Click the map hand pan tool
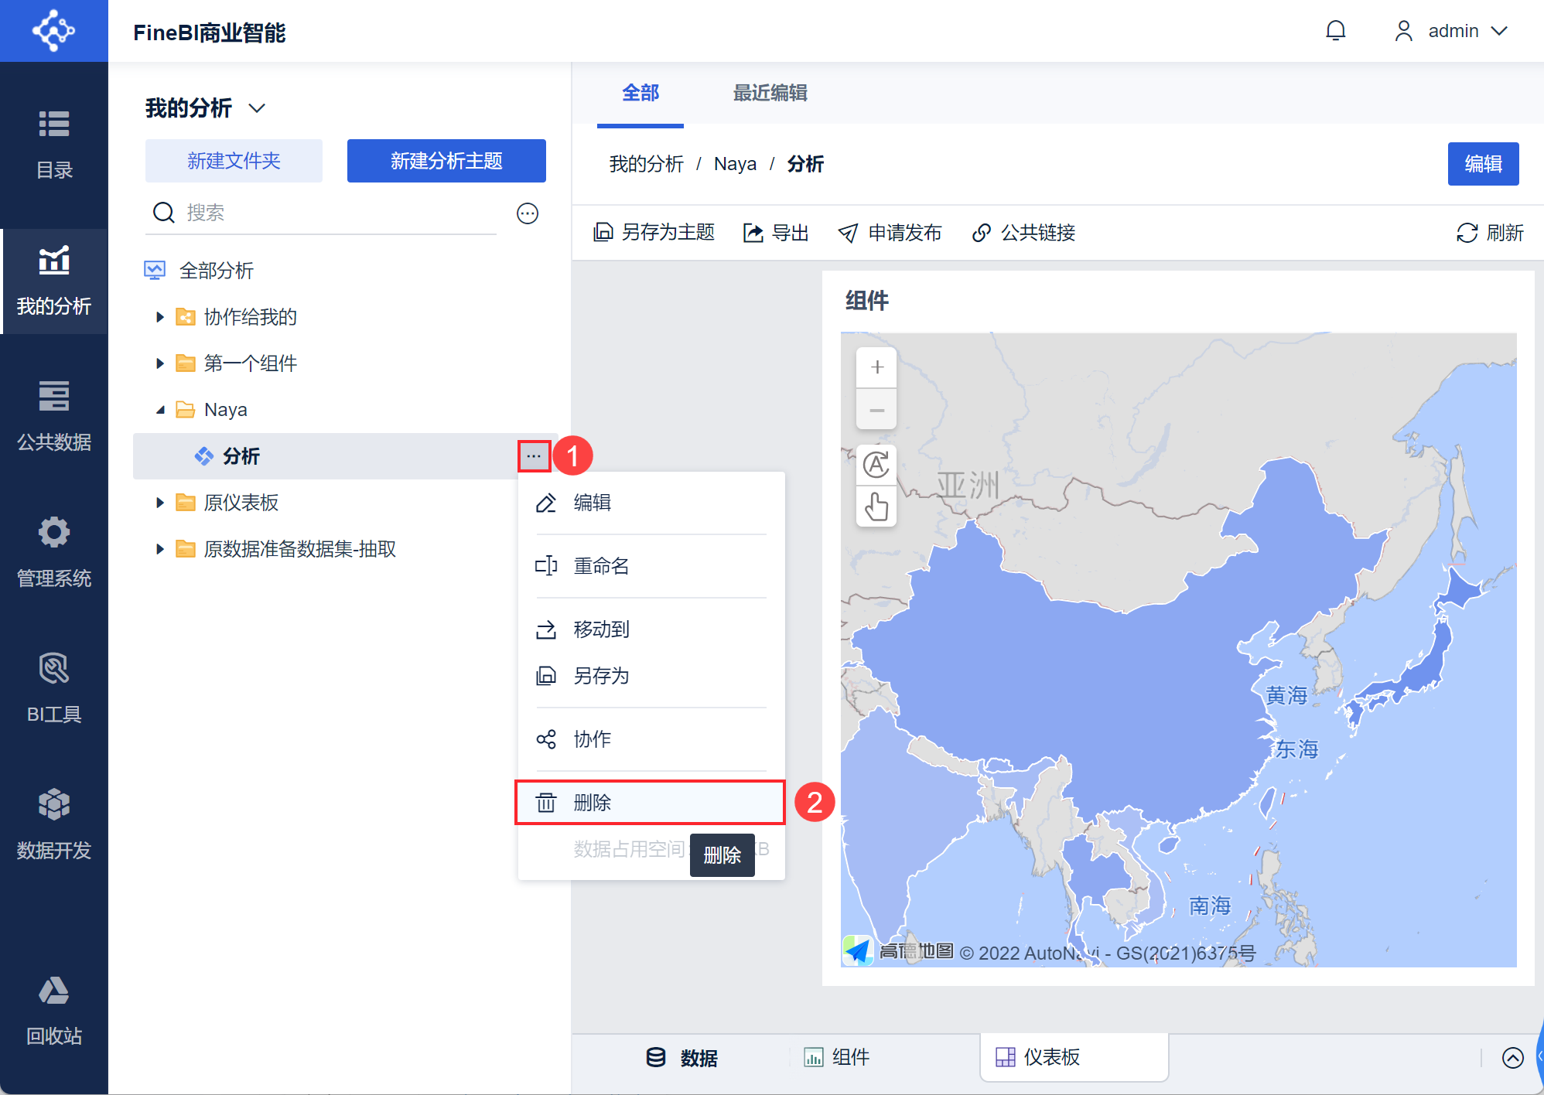The width and height of the screenshot is (1544, 1095). [x=876, y=507]
